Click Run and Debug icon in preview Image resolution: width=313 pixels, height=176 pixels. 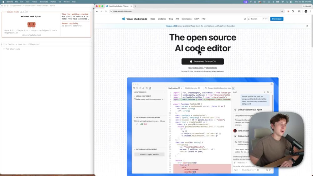(x=144, y=88)
